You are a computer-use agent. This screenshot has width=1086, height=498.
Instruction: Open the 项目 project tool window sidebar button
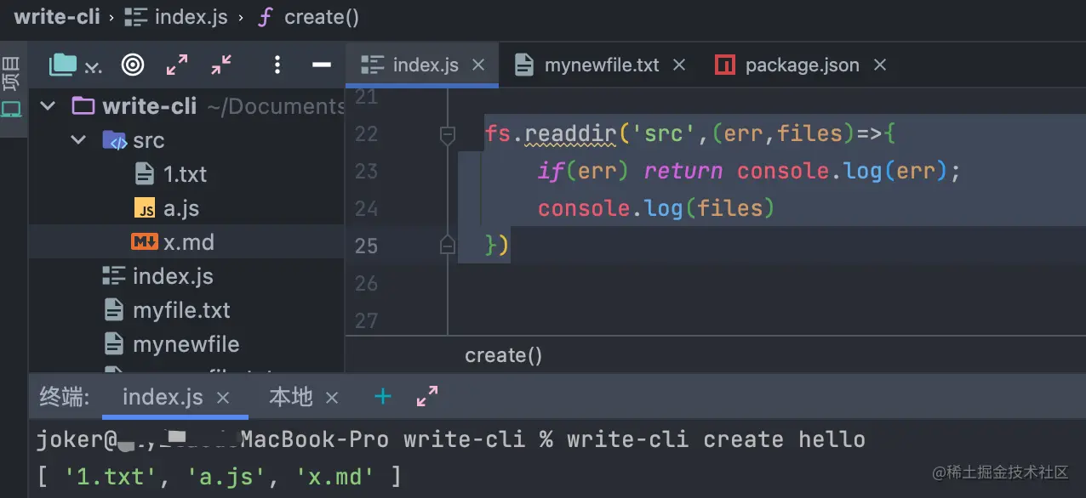(x=11, y=88)
